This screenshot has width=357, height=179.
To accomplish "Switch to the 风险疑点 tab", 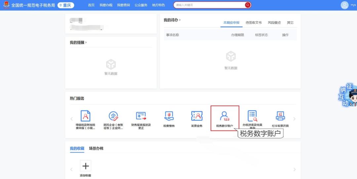I will [274, 23].
